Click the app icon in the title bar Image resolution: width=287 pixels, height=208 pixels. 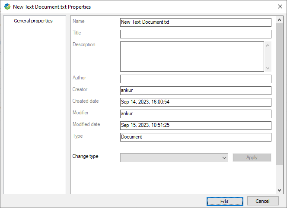(7, 7)
